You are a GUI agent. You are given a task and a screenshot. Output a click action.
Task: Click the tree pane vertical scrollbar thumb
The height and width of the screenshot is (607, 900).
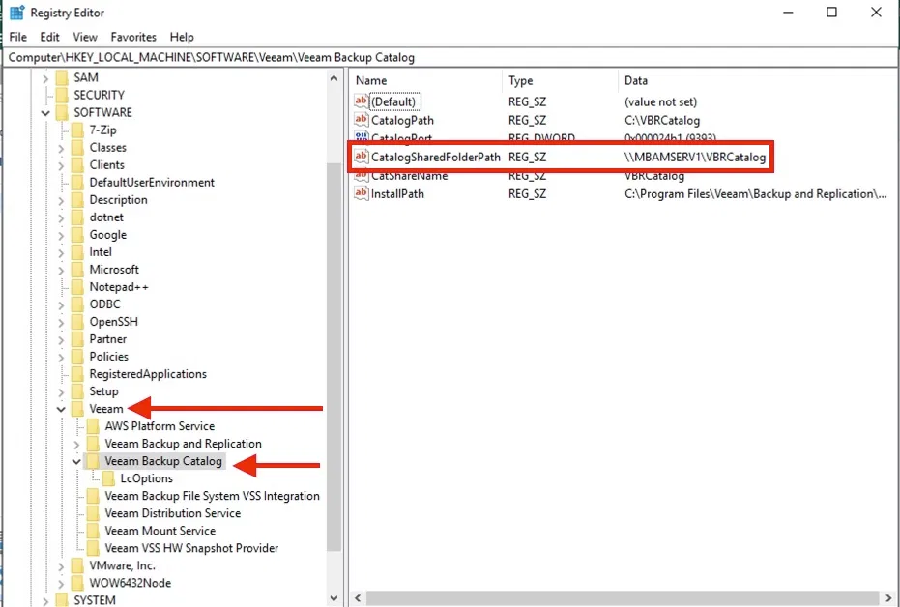coord(334,357)
